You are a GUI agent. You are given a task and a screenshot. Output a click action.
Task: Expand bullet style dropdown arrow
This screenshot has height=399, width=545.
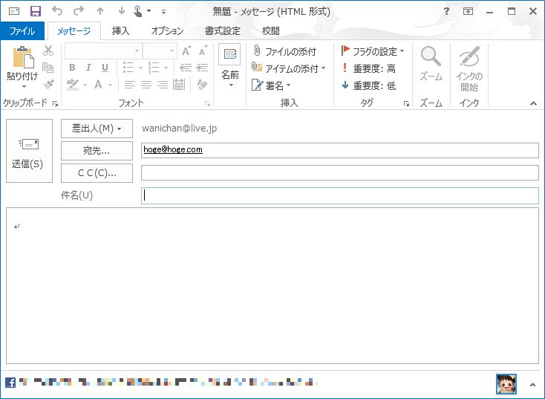click(141, 68)
